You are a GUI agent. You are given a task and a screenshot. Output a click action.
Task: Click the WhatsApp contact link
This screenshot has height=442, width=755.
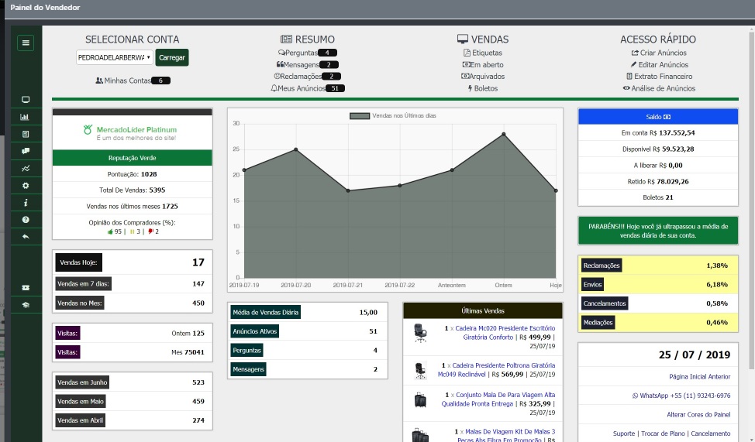coord(681,396)
